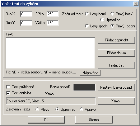
Task: Focus the large Text input area
Action: click(50, 53)
